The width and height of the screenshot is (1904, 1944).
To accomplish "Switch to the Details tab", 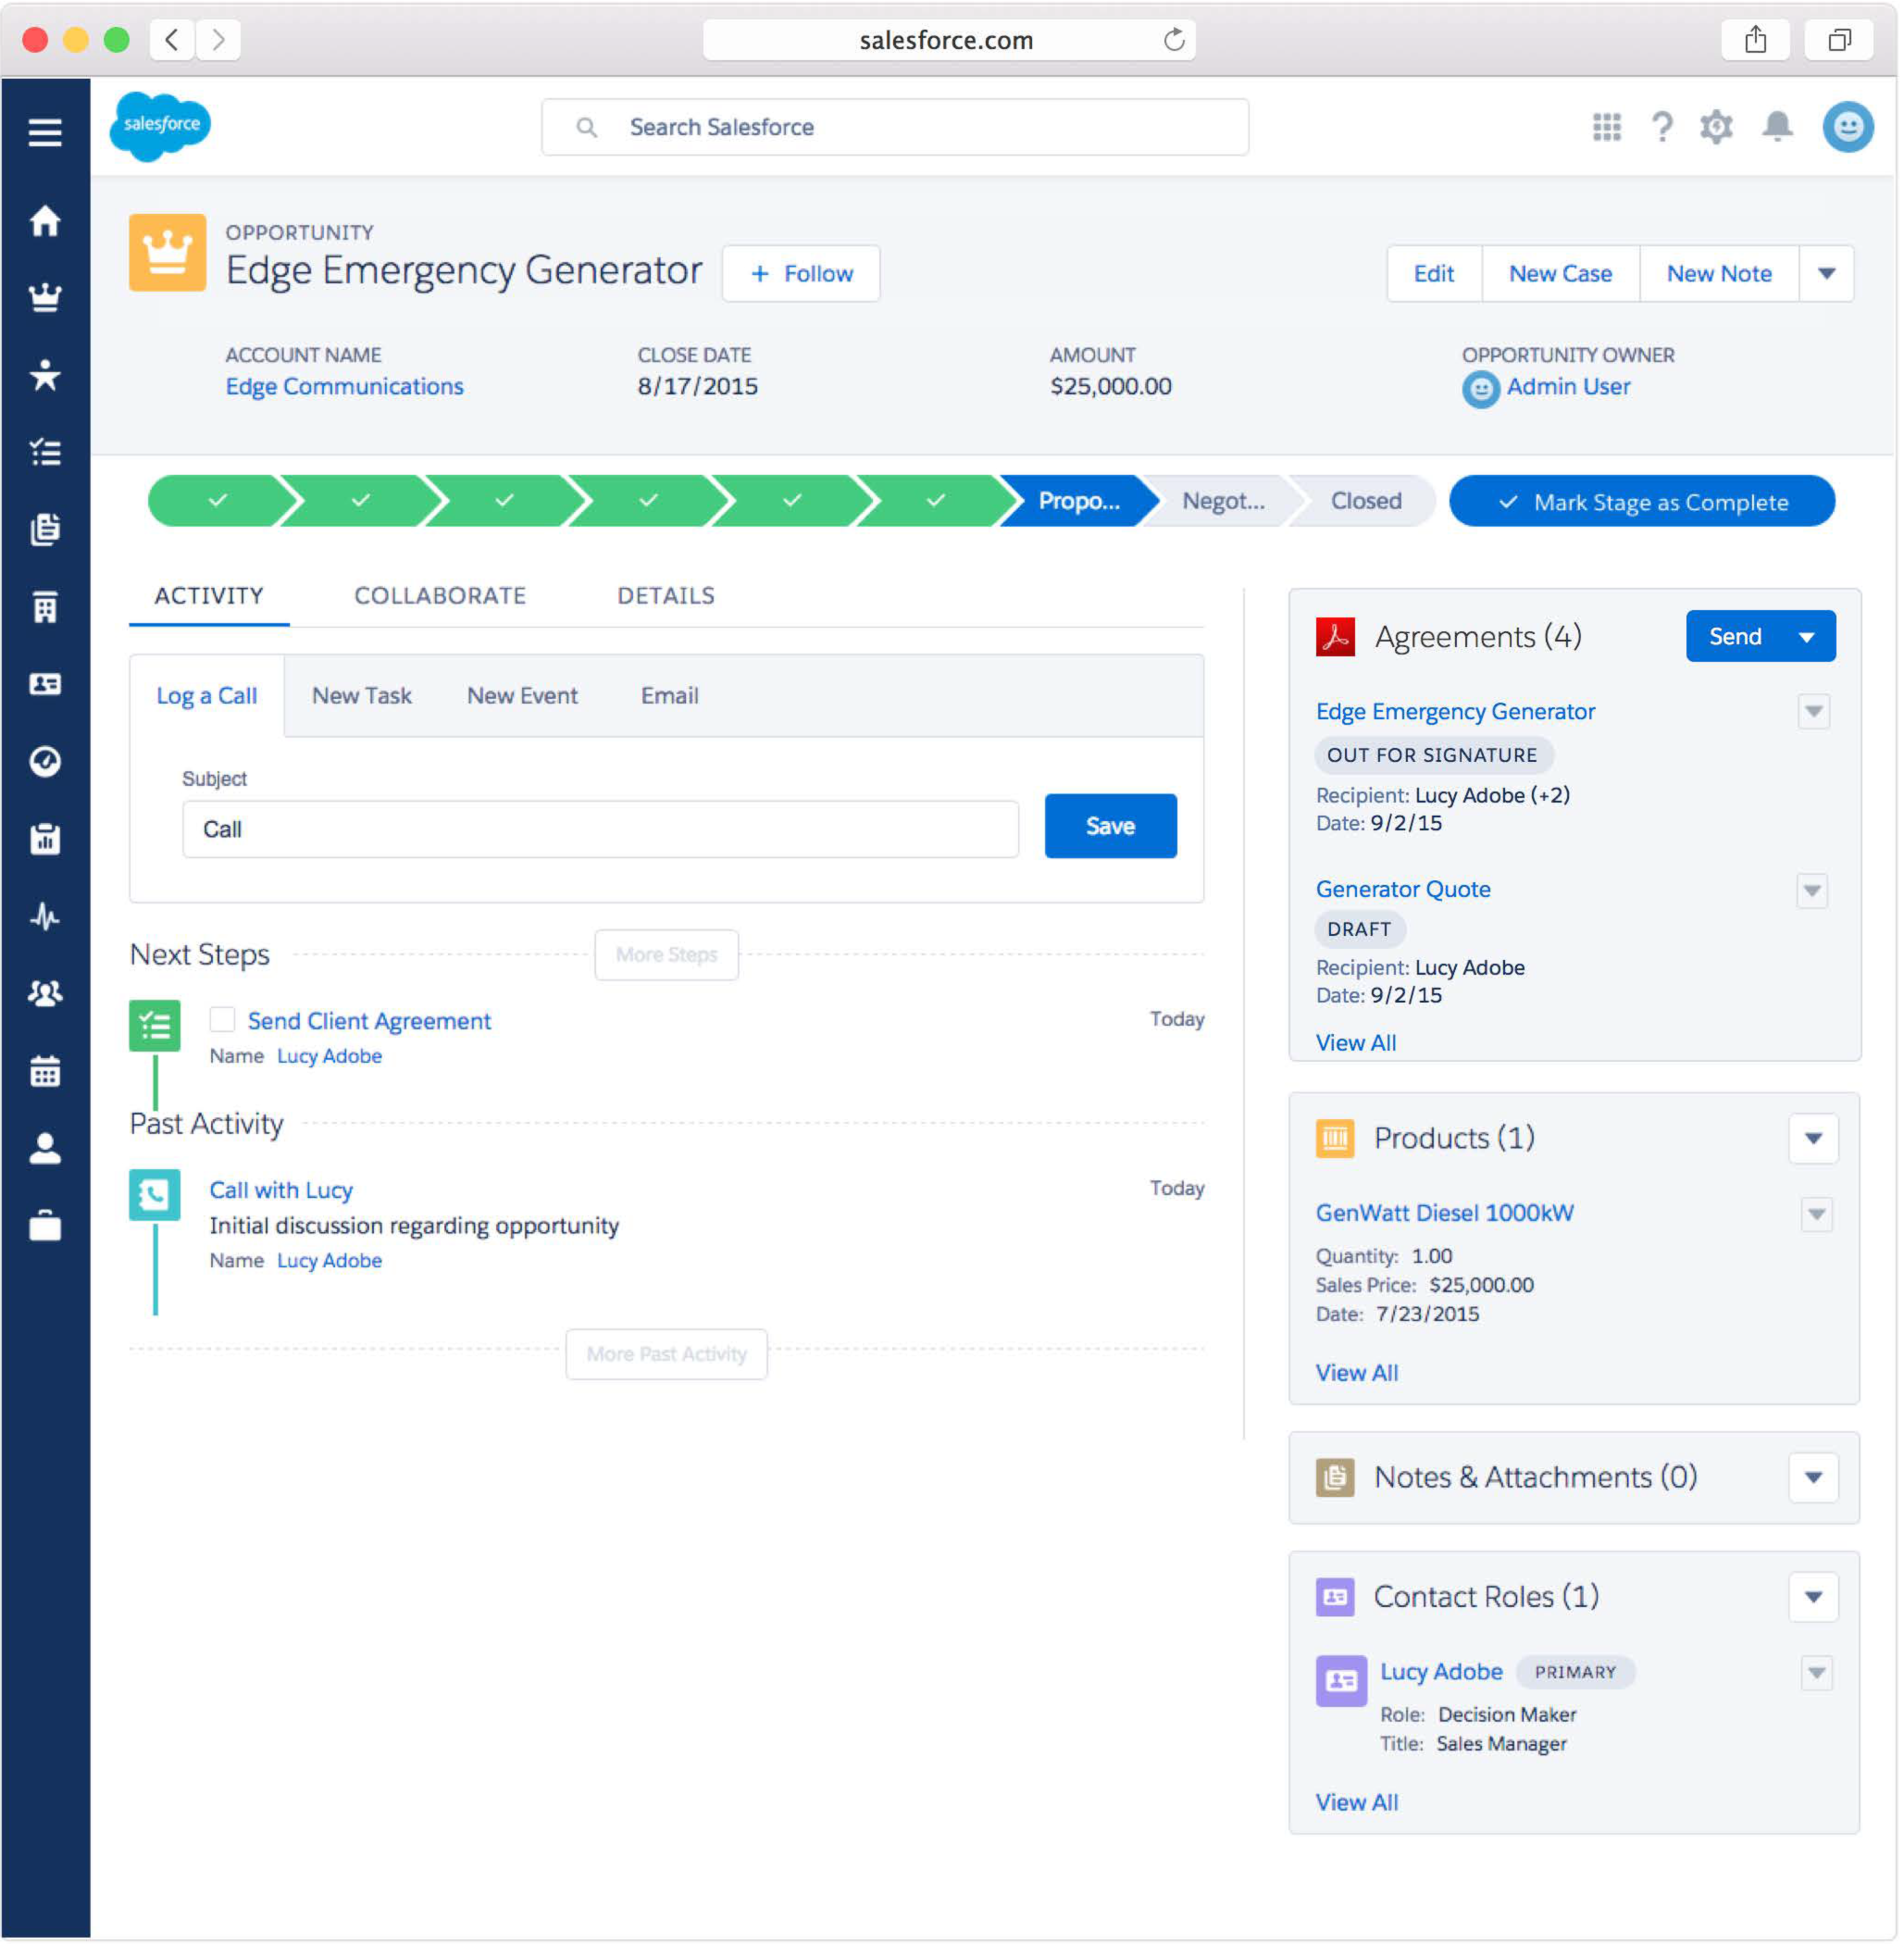I will (x=666, y=596).
